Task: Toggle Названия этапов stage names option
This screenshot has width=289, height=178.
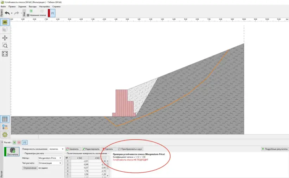Action: (x=37, y=15)
